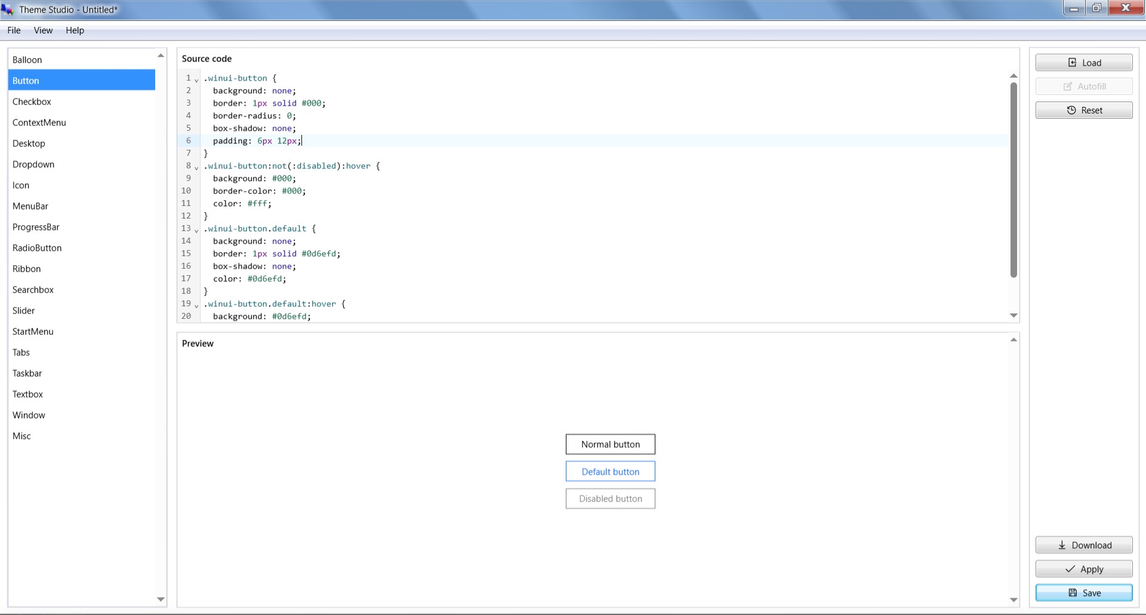Screen dimensions: 1146x615
Task: Fold the default:hover rule at line 19
Action: [x=196, y=305]
